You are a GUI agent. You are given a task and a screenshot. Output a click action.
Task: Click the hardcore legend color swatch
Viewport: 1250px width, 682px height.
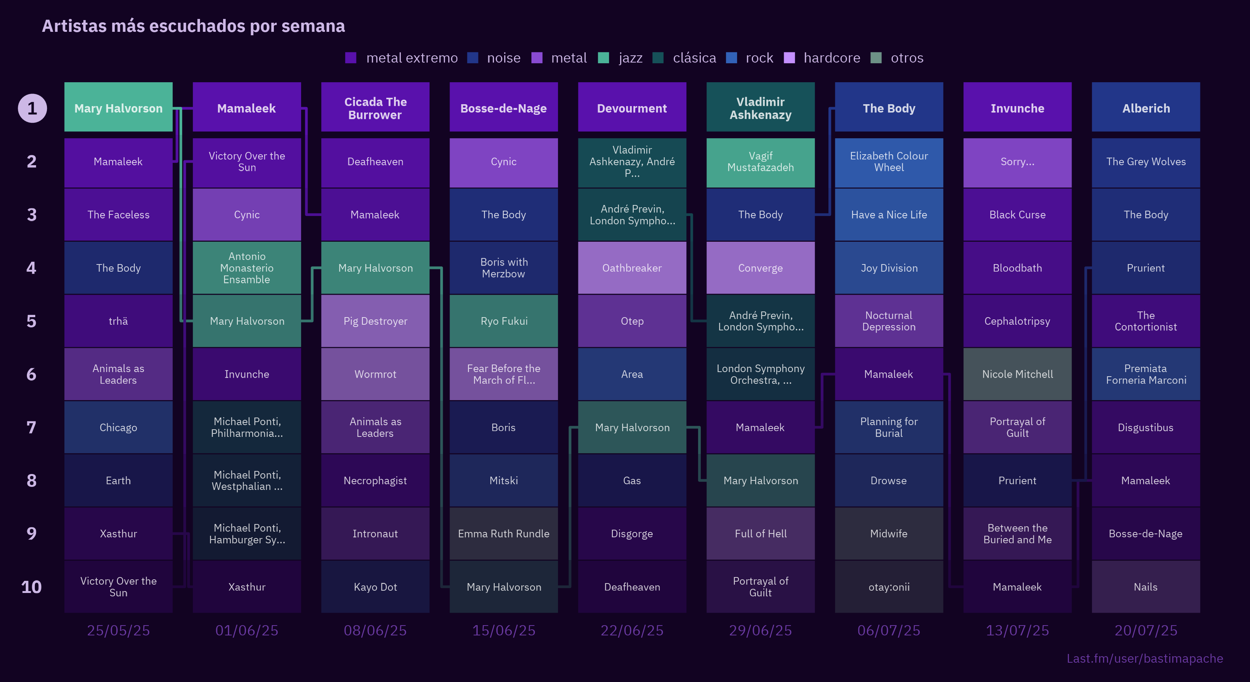[789, 58]
